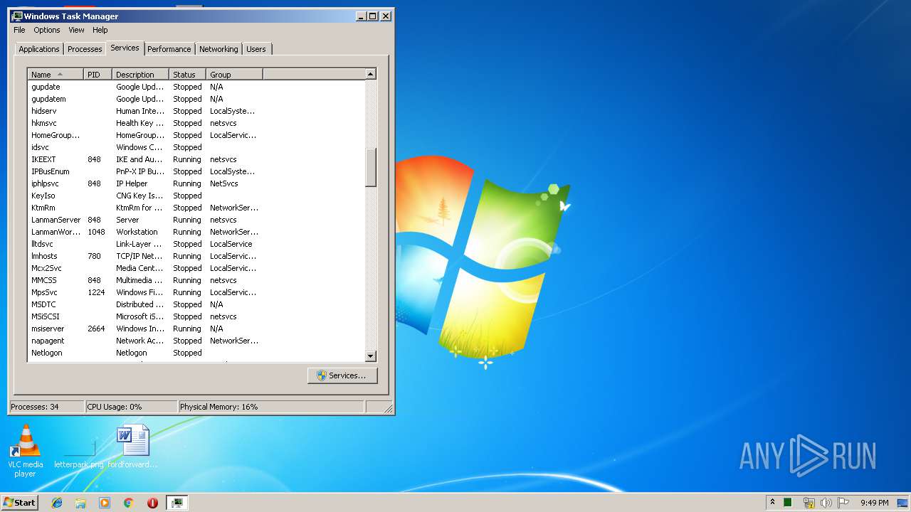Select the MMCSS service row

(x=196, y=280)
